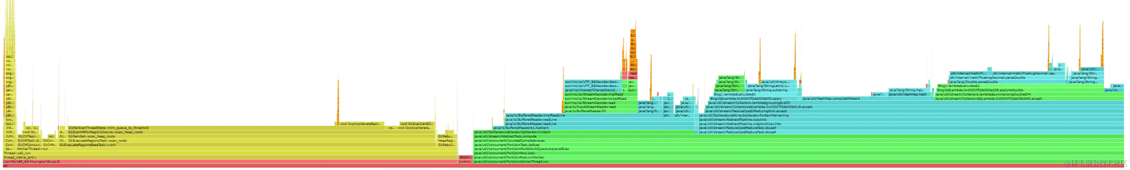This screenshot has height=170, width=1130.
Task: Zoom into G1EvacuateRegionsBaseTask::work frame
Action: tap(247, 145)
